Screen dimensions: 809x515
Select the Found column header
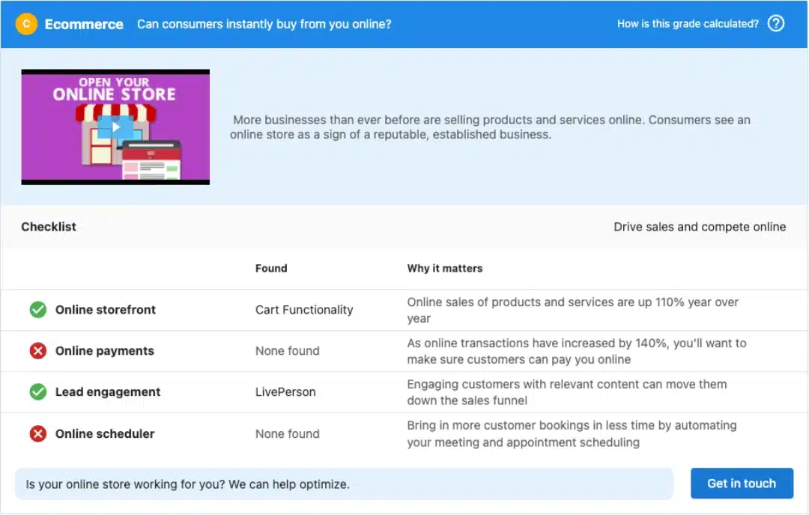(271, 268)
